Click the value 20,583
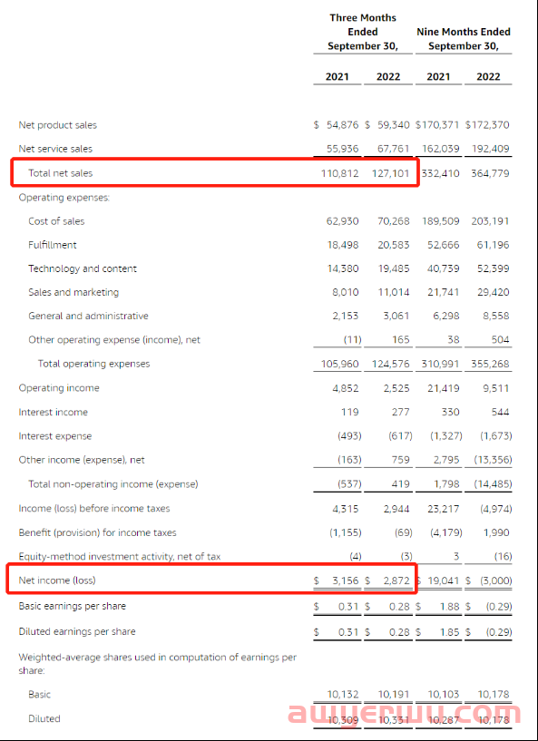Viewport: 538px width, 741px height. click(394, 245)
